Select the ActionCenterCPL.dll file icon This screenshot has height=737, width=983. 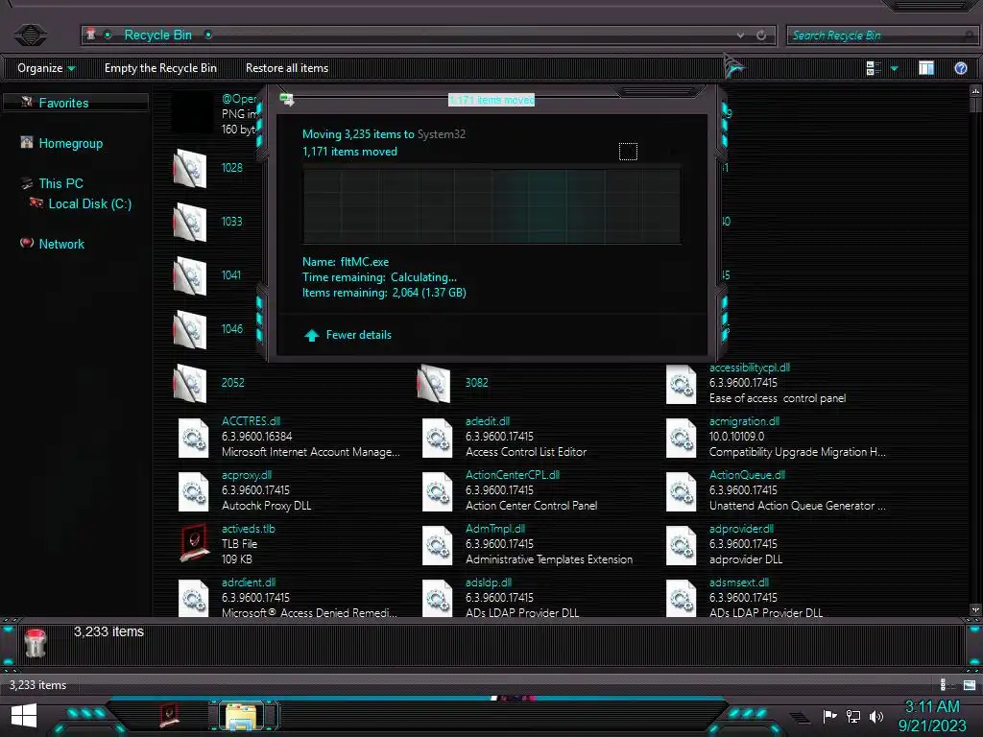[x=437, y=491]
